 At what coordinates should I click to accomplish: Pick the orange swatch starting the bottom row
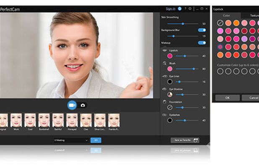coord(220,55)
